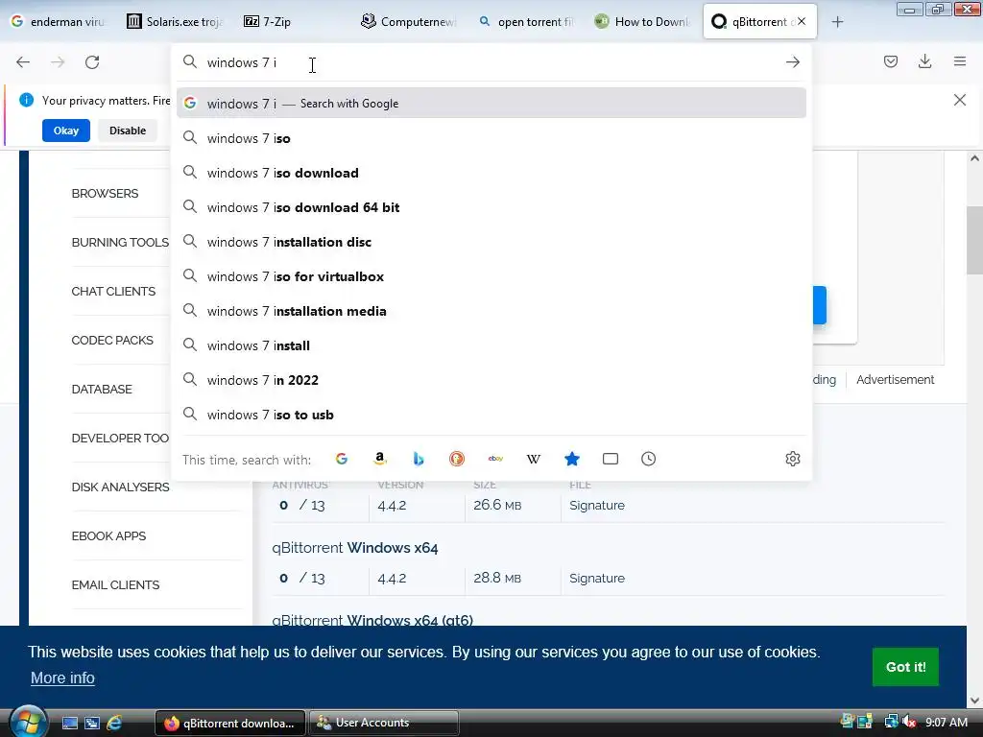Viewport: 983px width, 737px height.
Task: Open the Firefox downloads icon
Action: point(924,61)
